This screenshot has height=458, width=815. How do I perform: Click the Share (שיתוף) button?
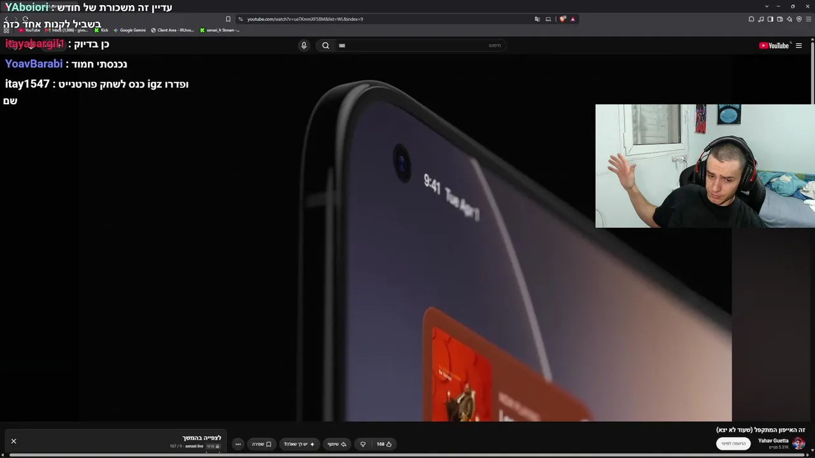[337, 444]
